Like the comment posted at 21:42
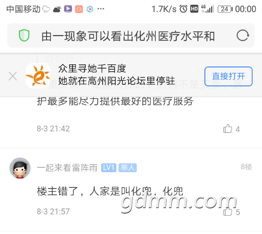 (x=227, y=129)
